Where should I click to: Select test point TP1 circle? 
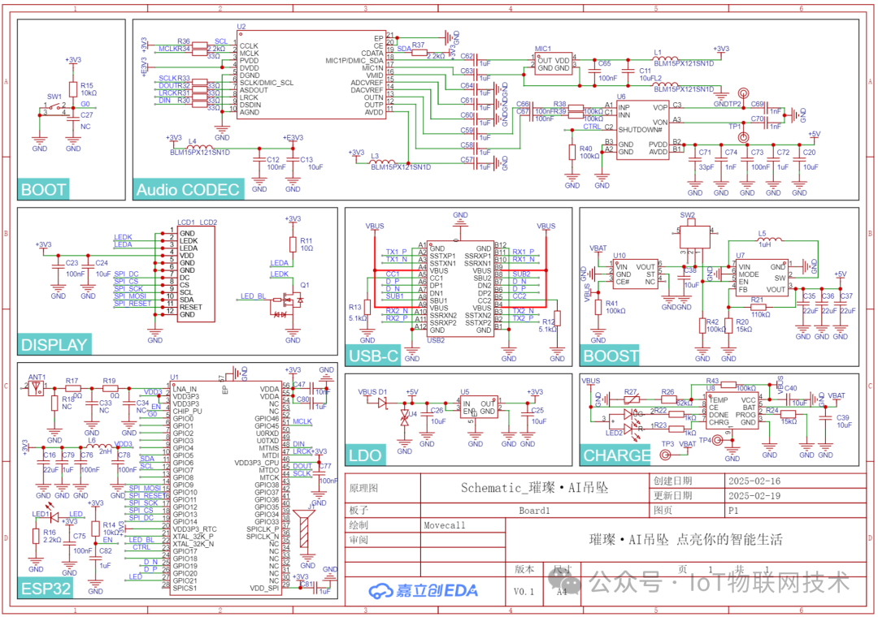(x=744, y=136)
